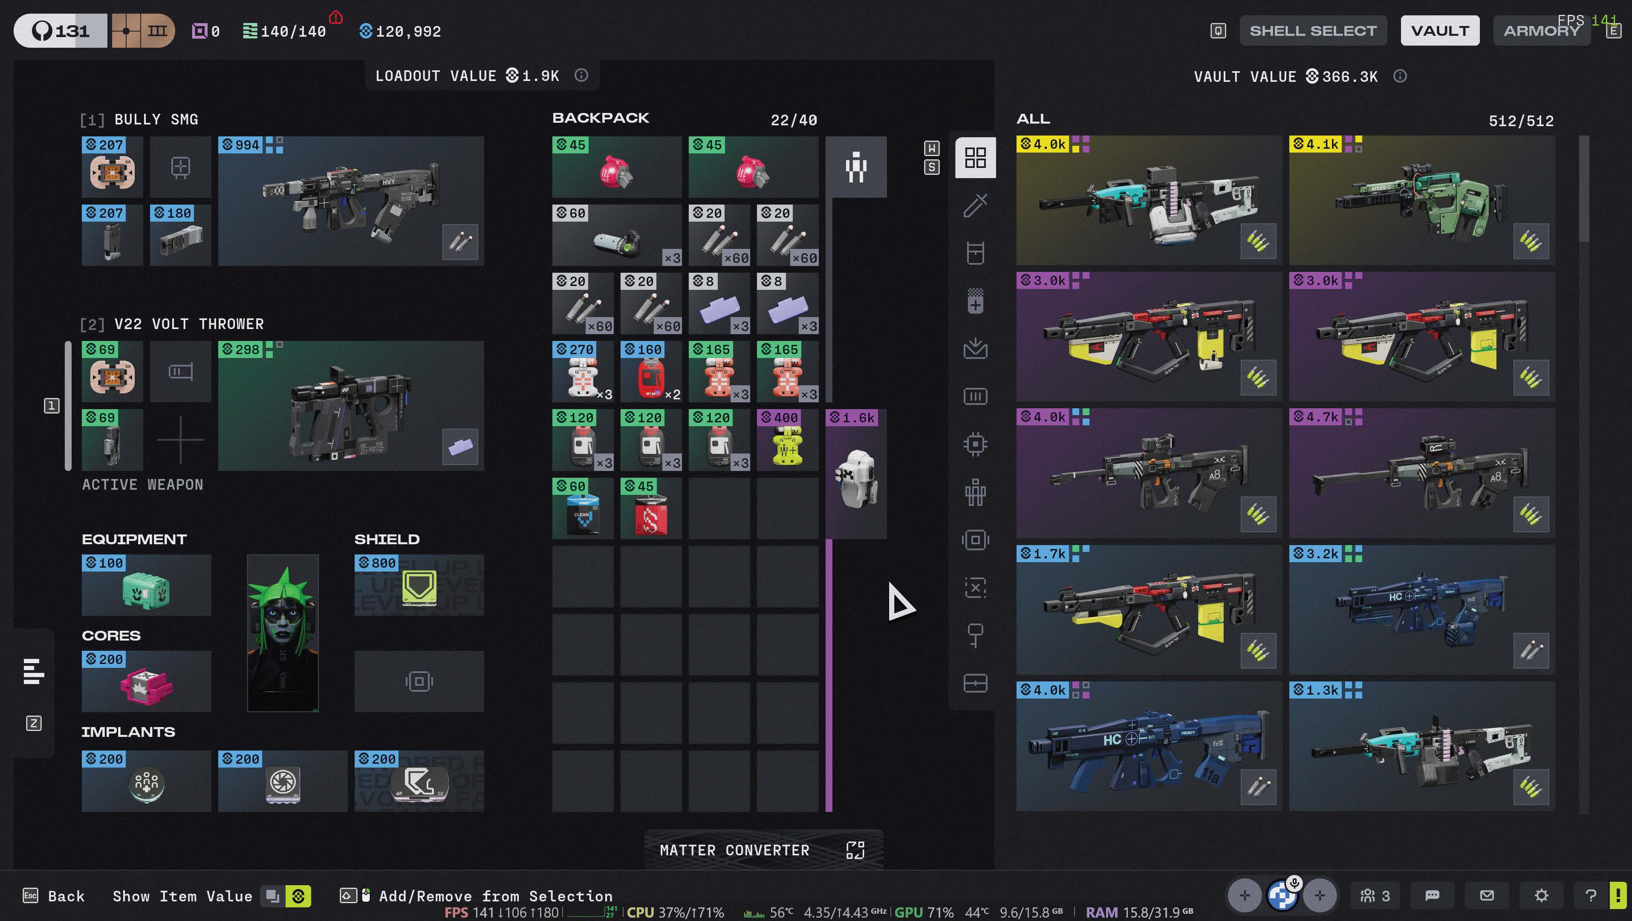Click the Z key prompt on the left

[34, 723]
